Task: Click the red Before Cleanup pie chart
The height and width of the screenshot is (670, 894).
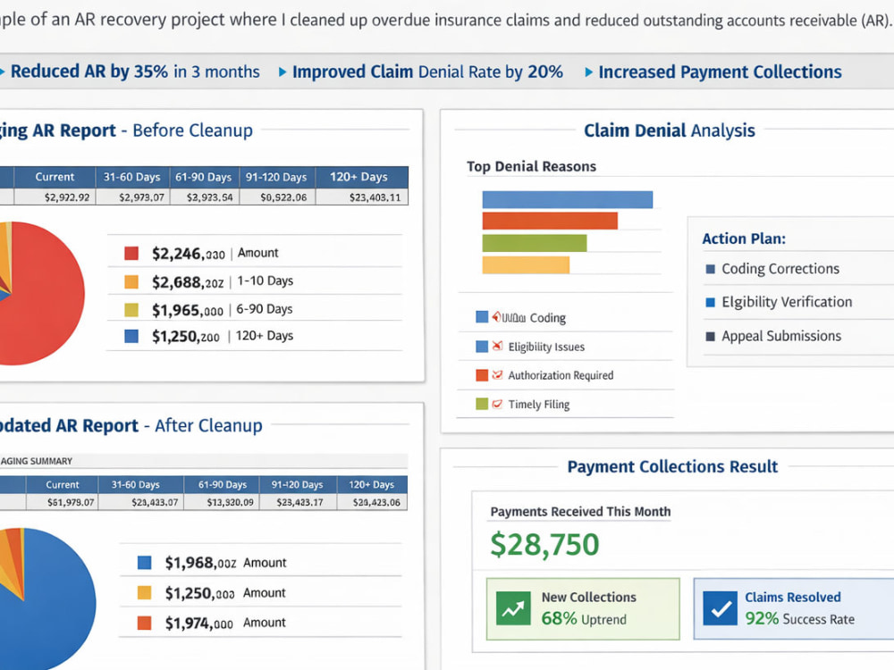Action: [x=40, y=293]
